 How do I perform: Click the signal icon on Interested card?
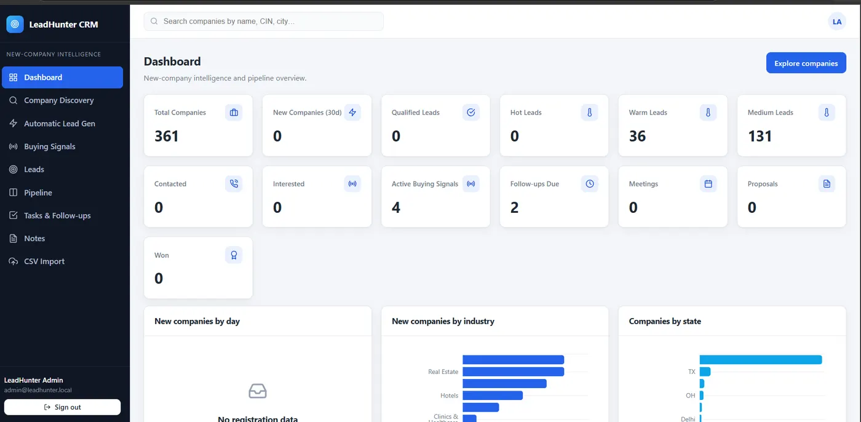(x=352, y=184)
